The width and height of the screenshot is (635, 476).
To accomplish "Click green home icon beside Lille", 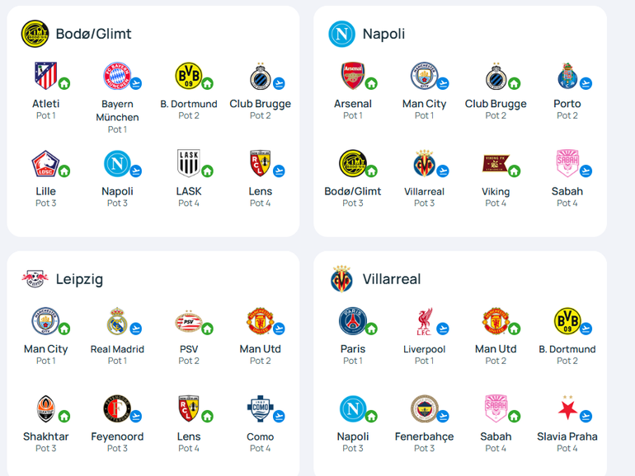I will click(x=64, y=171).
